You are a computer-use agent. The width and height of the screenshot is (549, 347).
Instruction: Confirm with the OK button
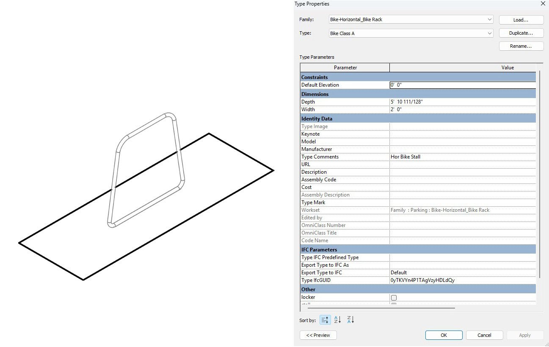tap(444, 335)
